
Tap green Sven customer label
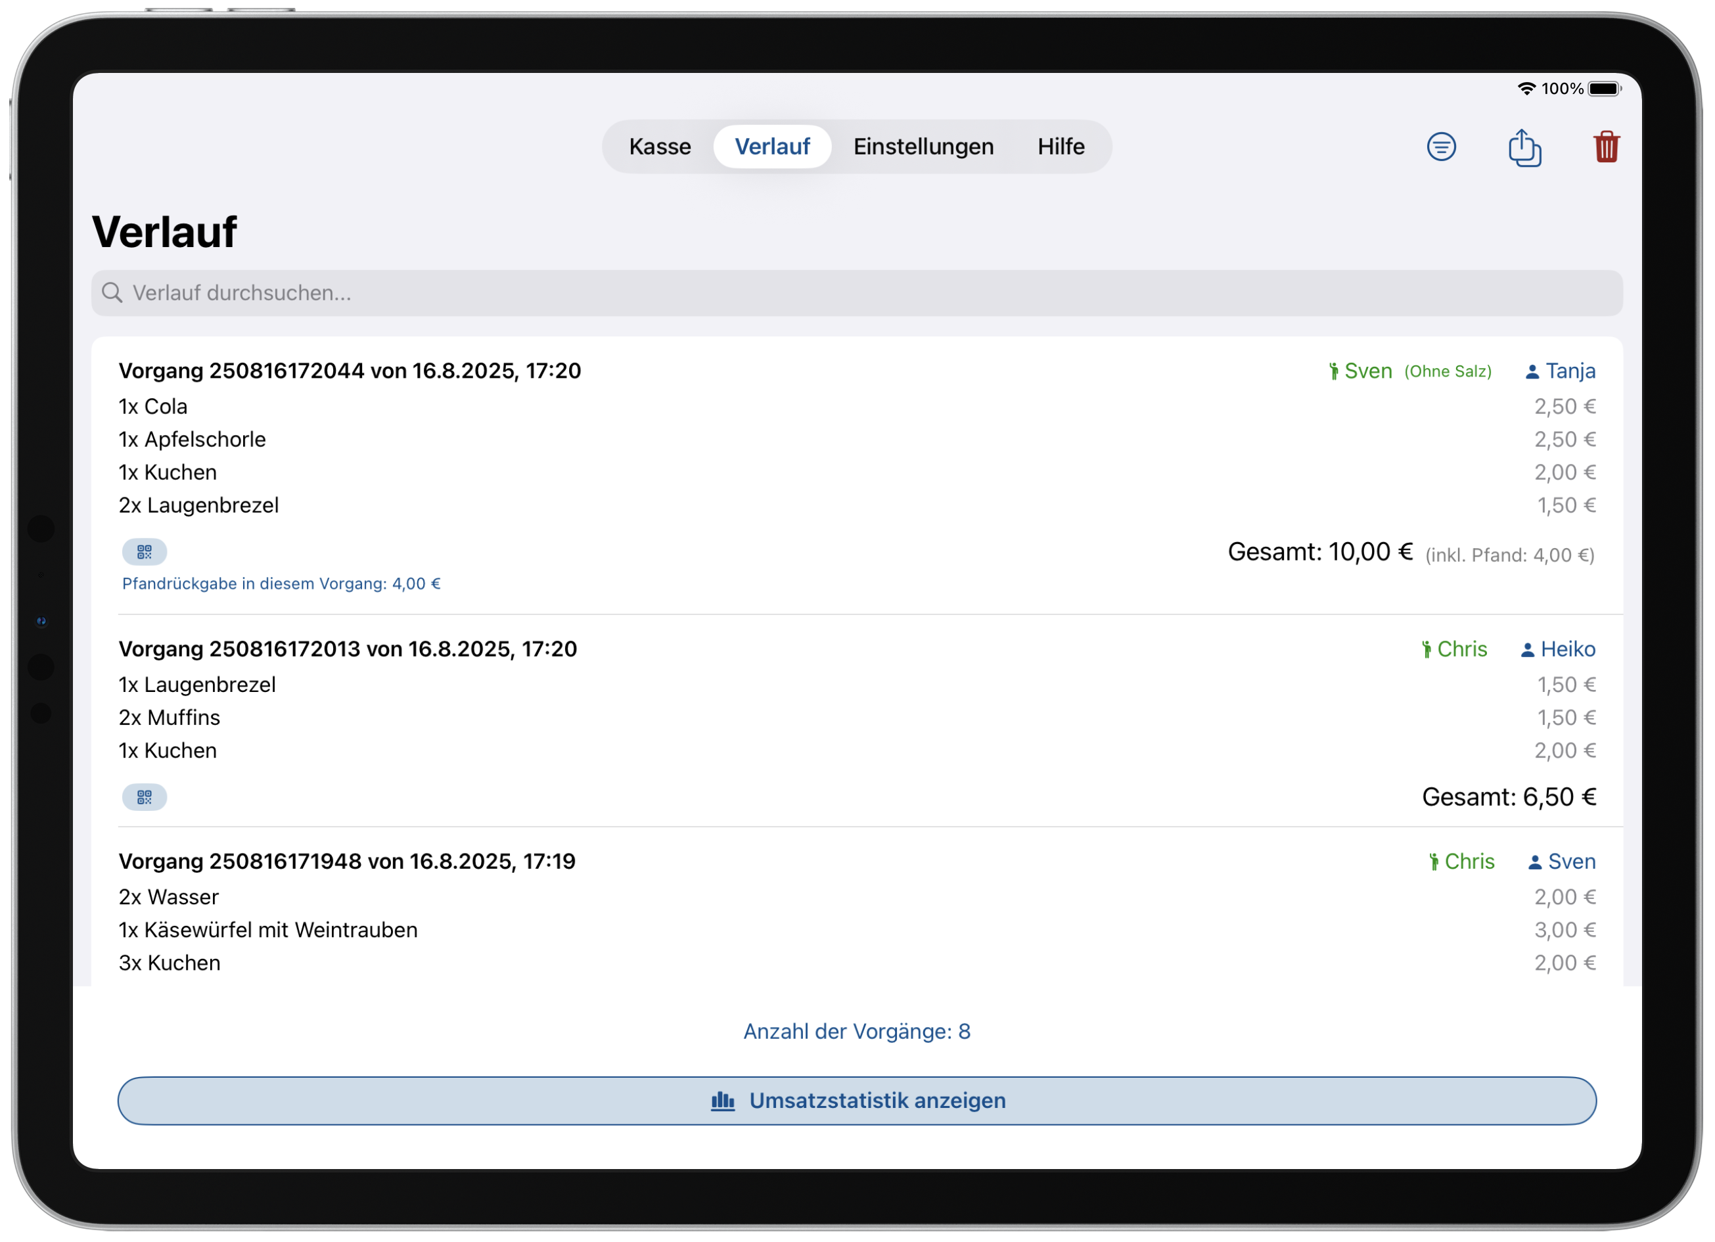pyautogui.click(x=1366, y=371)
